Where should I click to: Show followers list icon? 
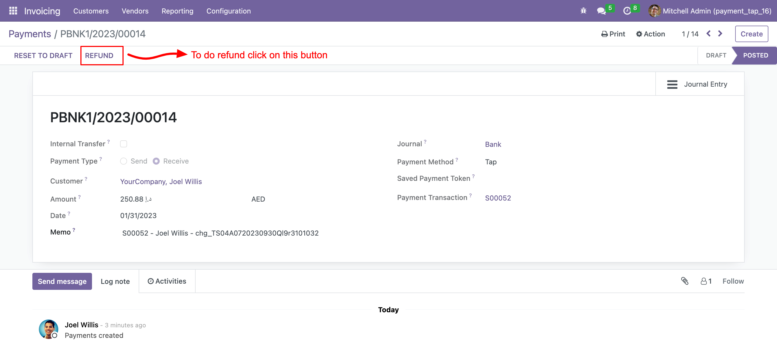(706, 281)
